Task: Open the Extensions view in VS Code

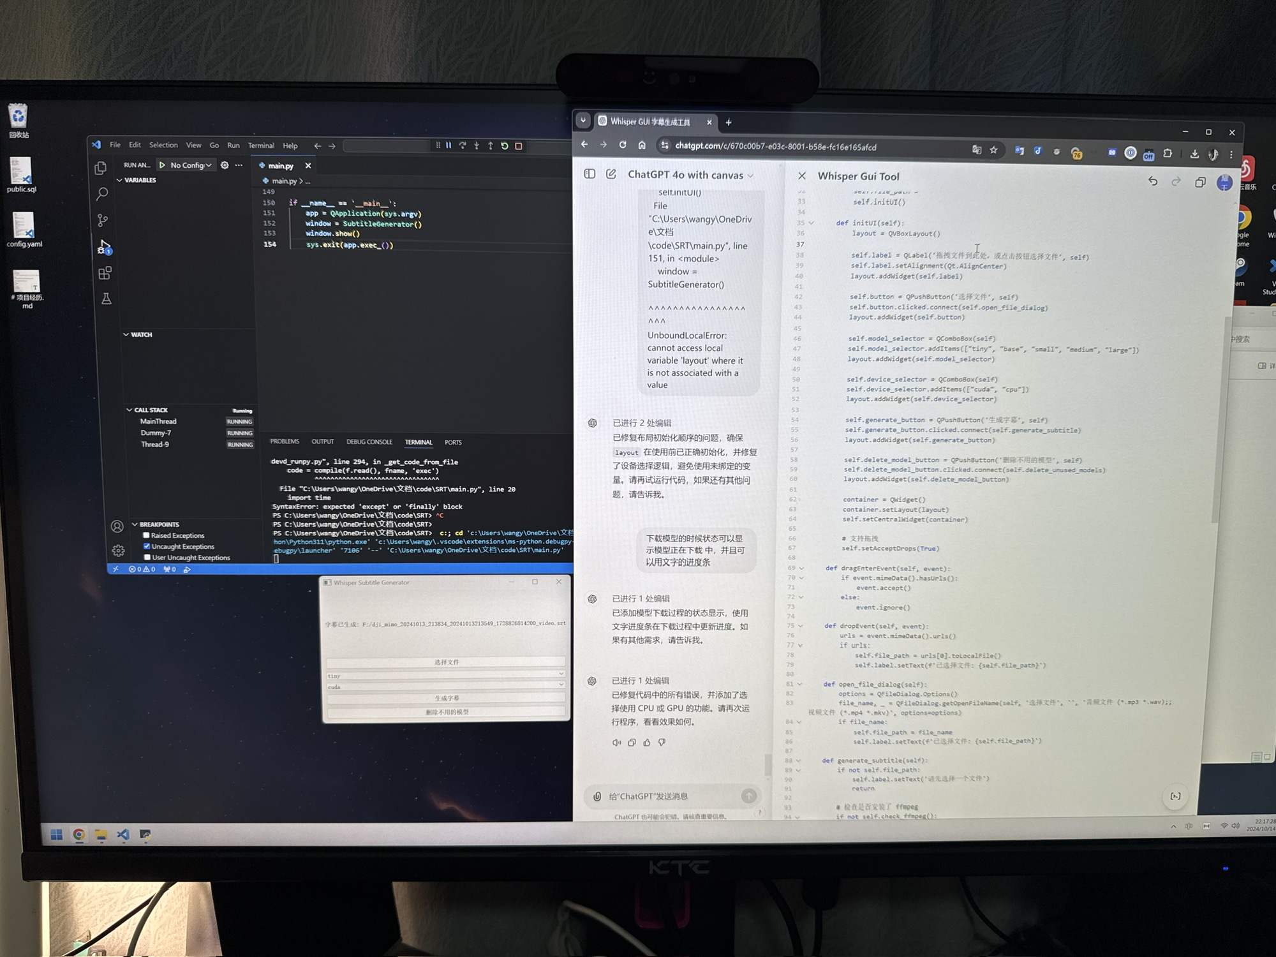Action: pos(105,273)
